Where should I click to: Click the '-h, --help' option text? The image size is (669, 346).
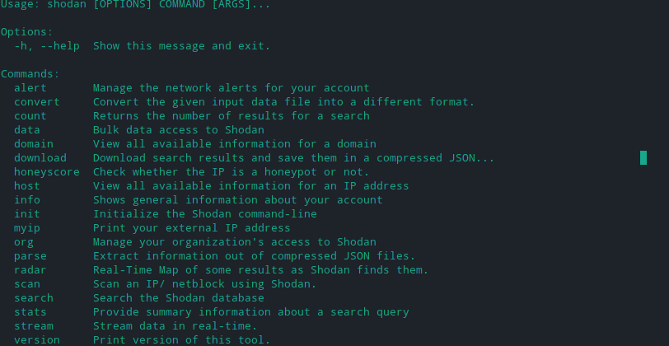[47, 46]
